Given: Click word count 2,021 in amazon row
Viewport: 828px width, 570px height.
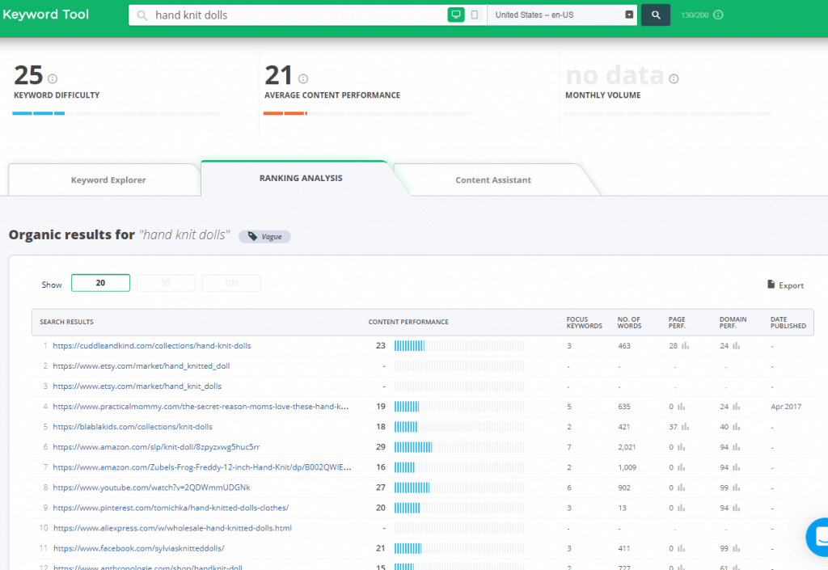Looking at the screenshot, I should click(627, 447).
